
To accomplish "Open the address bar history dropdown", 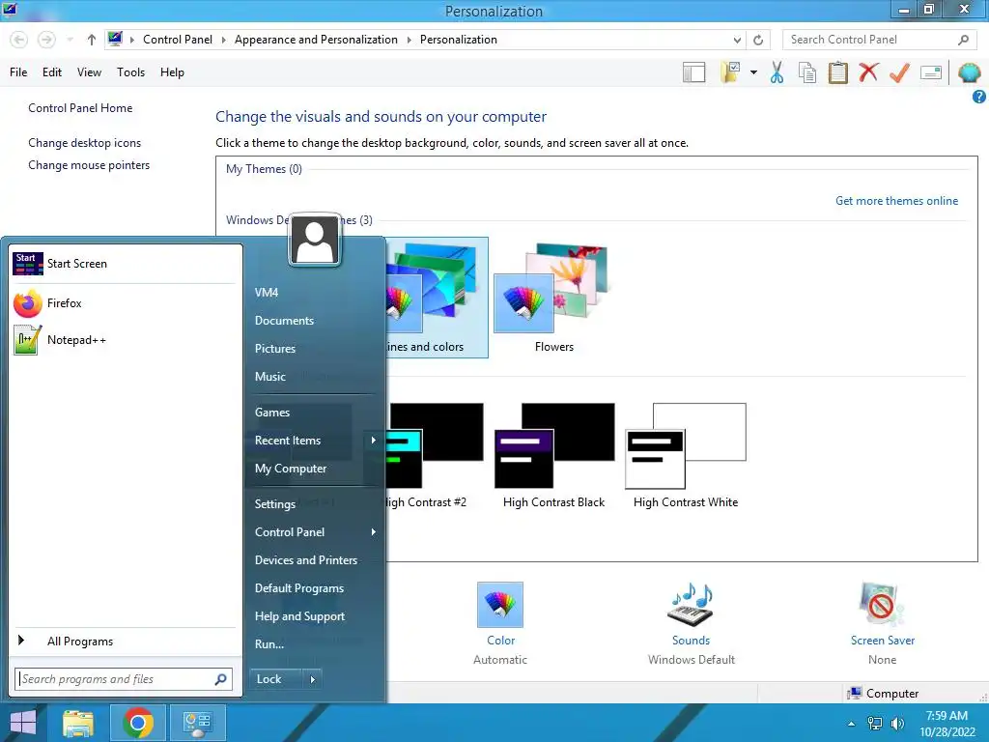I will click(x=737, y=40).
